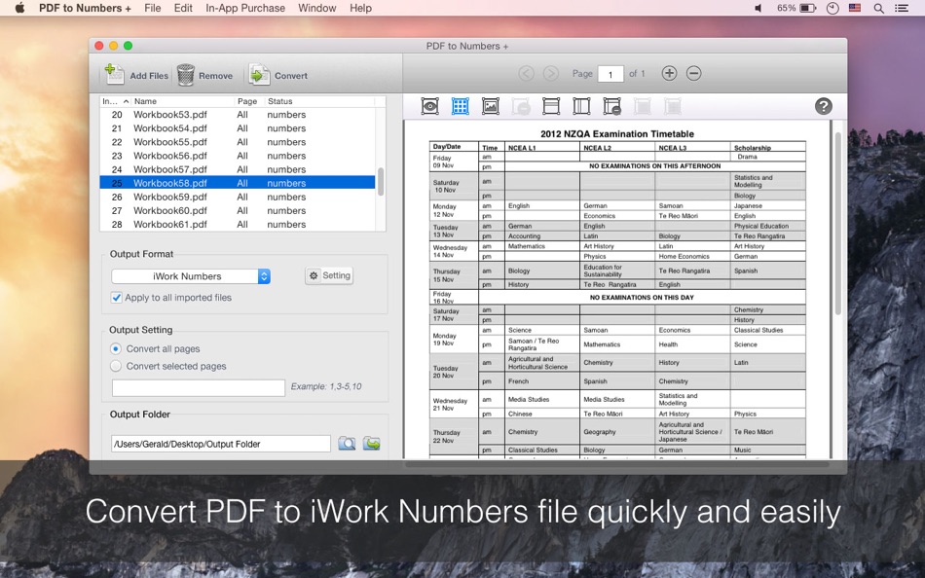Click the Setting button
925x578 pixels.
click(329, 275)
